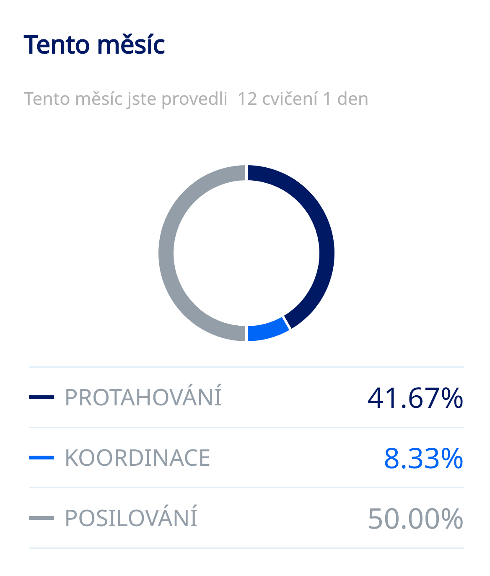
Task: Click the divider between KOORDINACE and POSILOVÁNÍ
Action: (x=246, y=488)
